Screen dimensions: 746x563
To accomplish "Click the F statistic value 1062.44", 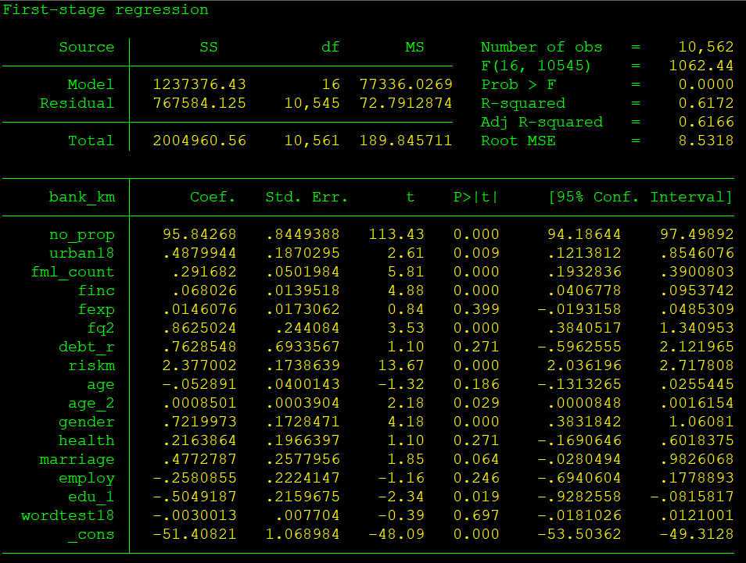I will point(701,66).
